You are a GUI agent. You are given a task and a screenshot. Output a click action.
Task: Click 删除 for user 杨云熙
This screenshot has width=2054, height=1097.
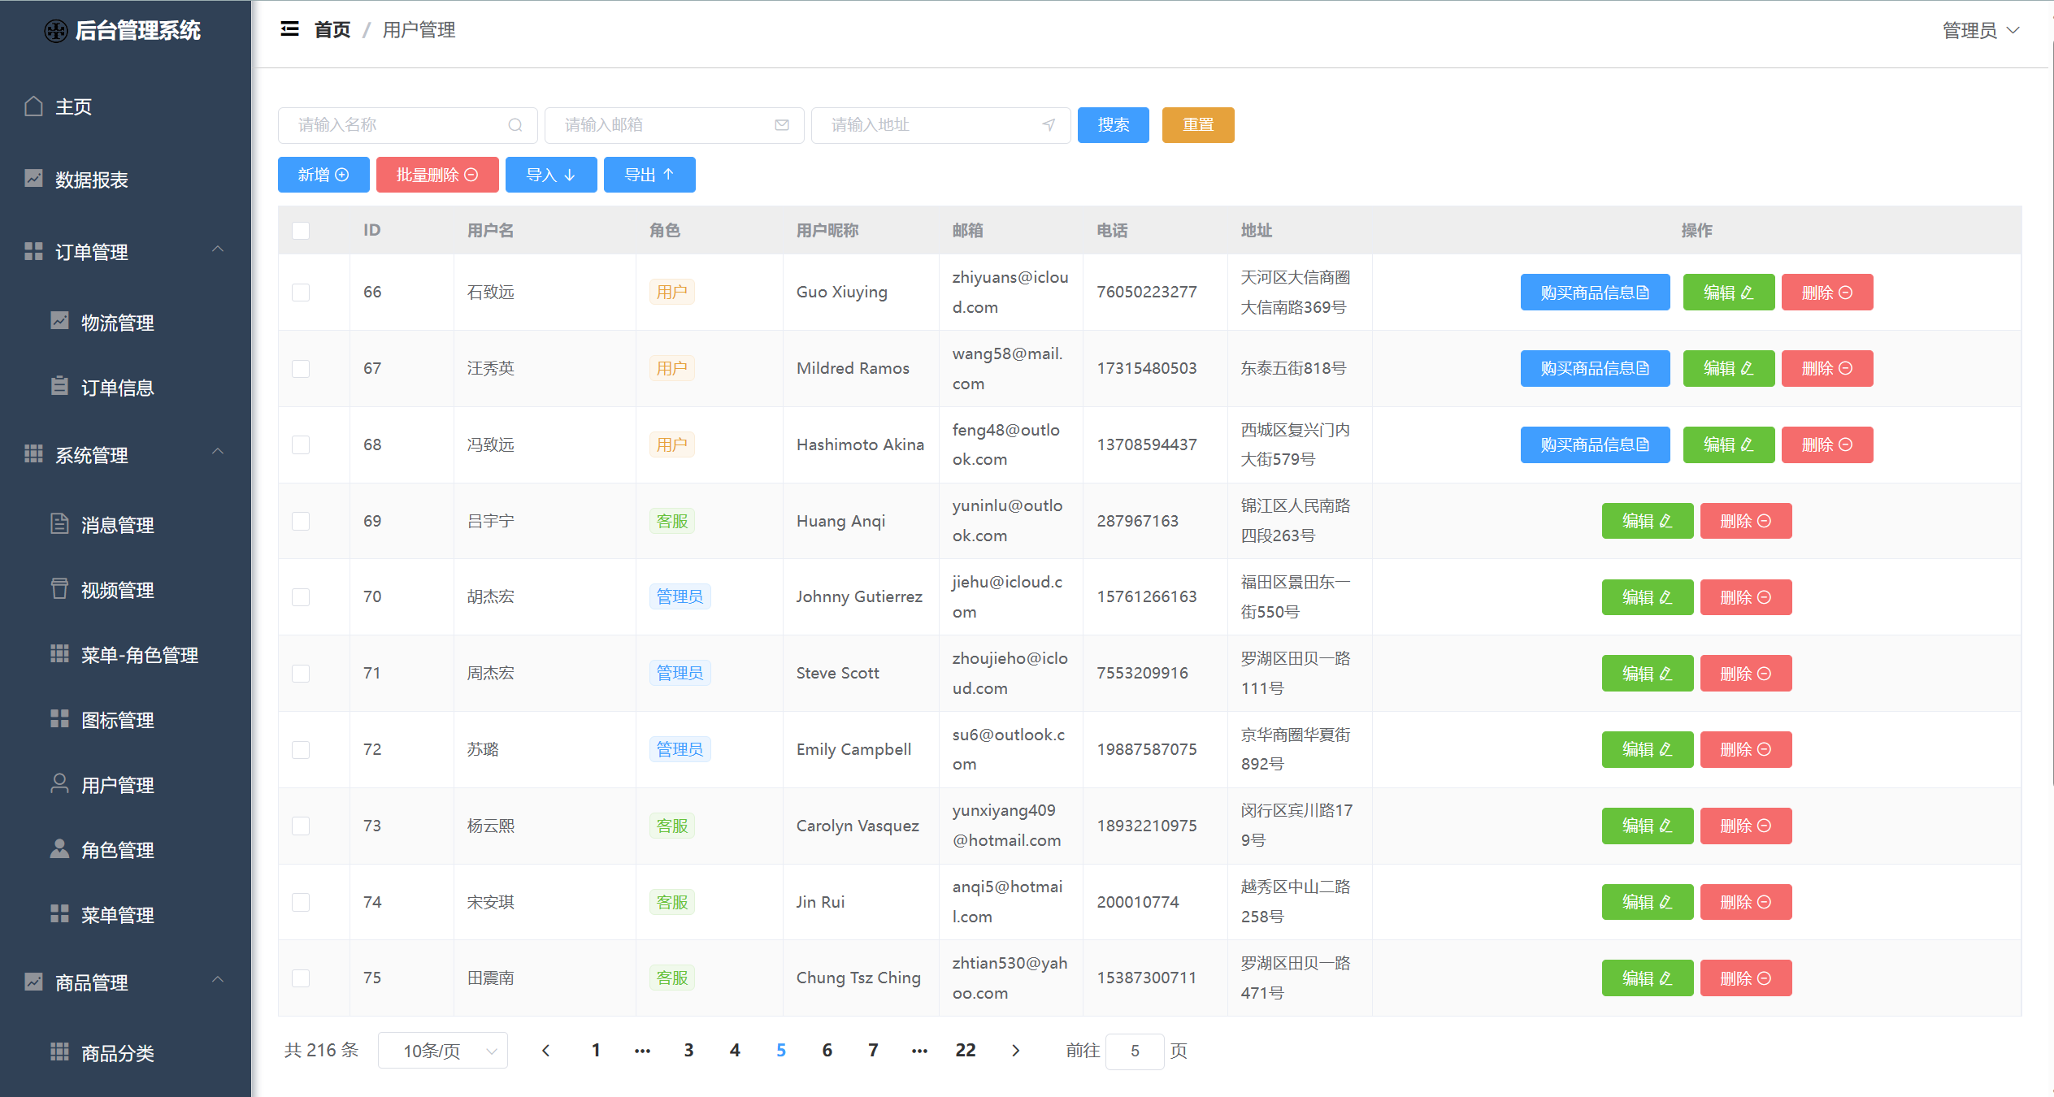point(1746,826)
